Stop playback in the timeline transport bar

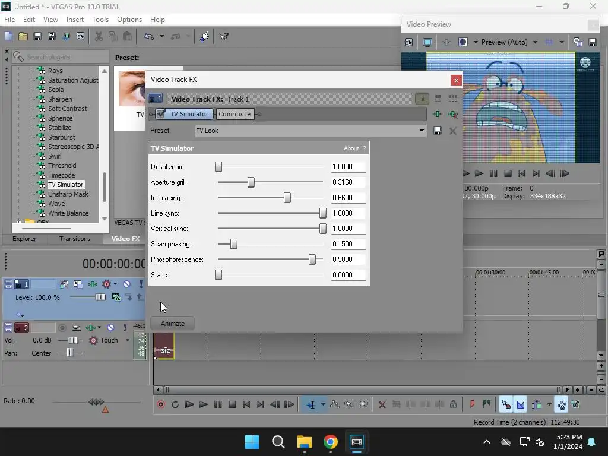click(232, 404)
